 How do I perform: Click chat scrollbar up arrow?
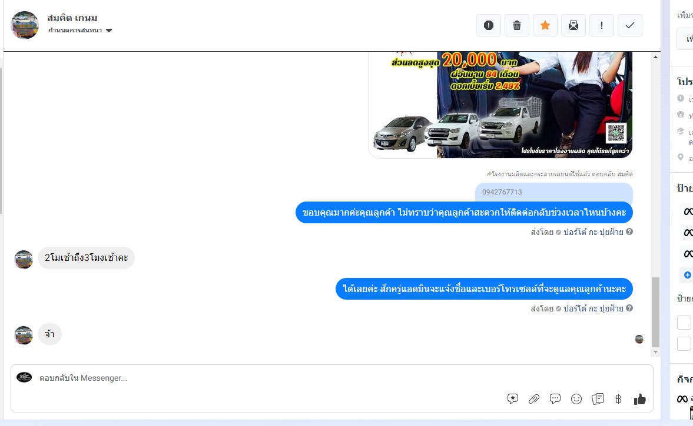655,57
